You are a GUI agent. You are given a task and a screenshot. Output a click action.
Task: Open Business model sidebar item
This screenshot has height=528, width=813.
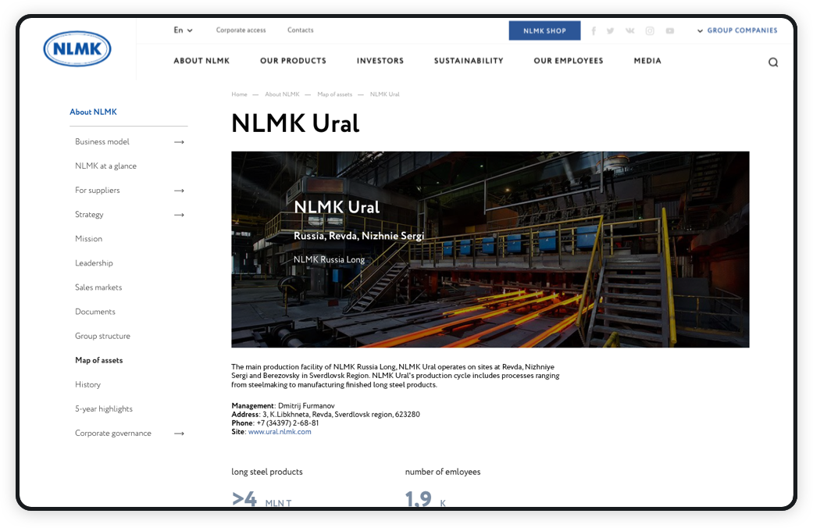click(x=102, y=142)
